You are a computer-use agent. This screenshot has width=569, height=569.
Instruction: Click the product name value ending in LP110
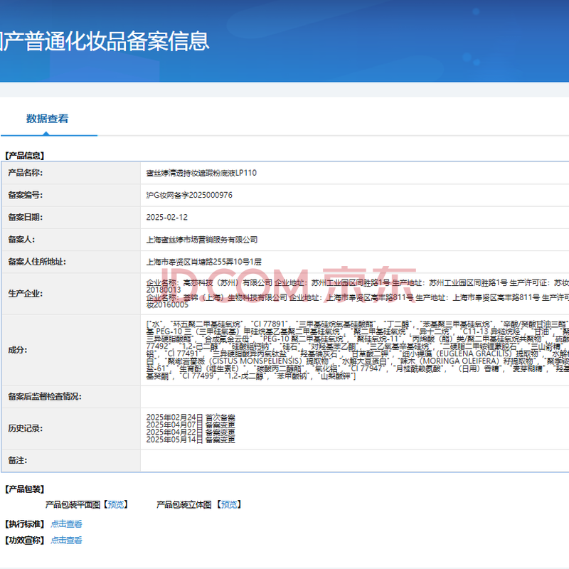point(201,173)
